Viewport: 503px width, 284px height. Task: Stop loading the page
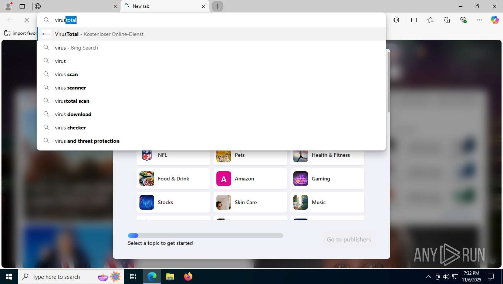pyautogui.click(x=27, y=20)
